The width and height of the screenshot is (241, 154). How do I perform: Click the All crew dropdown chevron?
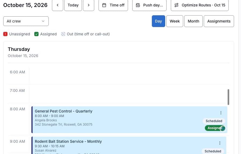(x=43, y=21)
